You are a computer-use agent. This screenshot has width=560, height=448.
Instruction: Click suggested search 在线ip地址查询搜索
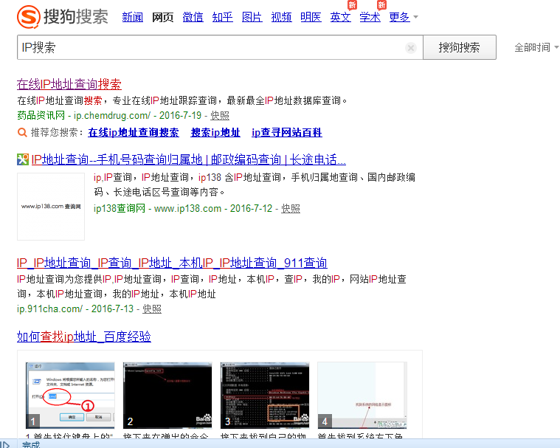(134, 133)
